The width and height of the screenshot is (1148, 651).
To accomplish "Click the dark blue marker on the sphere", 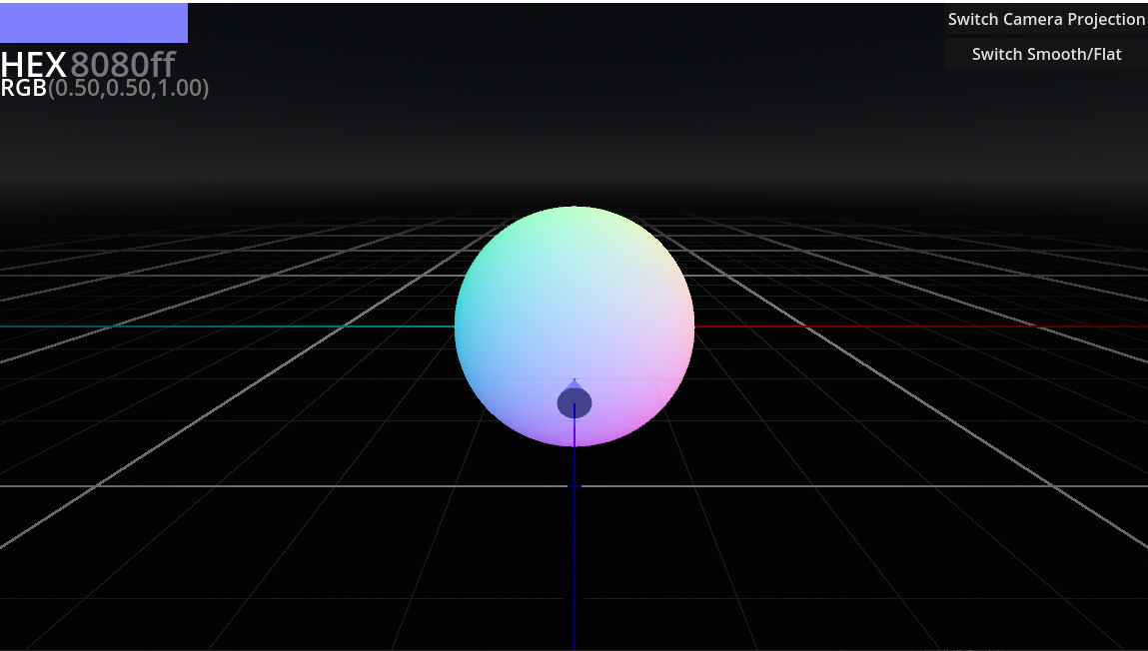I will 574,401.
